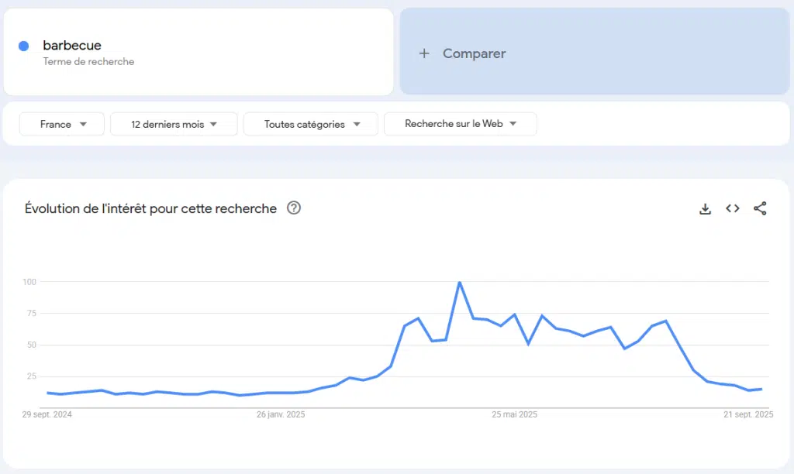
Task: Click the Comparer button
Action: tap(474, 53)
